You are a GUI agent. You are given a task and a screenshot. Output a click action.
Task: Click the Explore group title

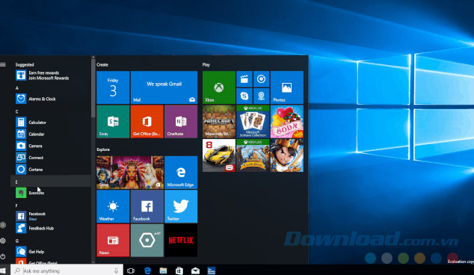tap(103, 149)
